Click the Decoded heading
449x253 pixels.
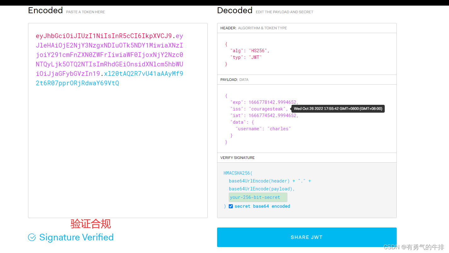pyautogui.click(x=235, y=10)
